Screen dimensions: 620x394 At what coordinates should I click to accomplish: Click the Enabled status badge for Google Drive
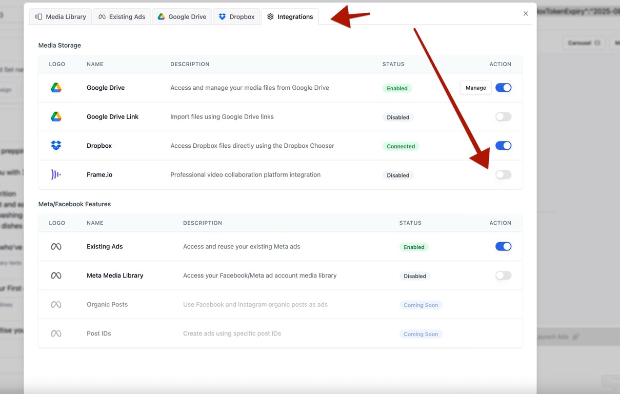[x=397, y=88]
